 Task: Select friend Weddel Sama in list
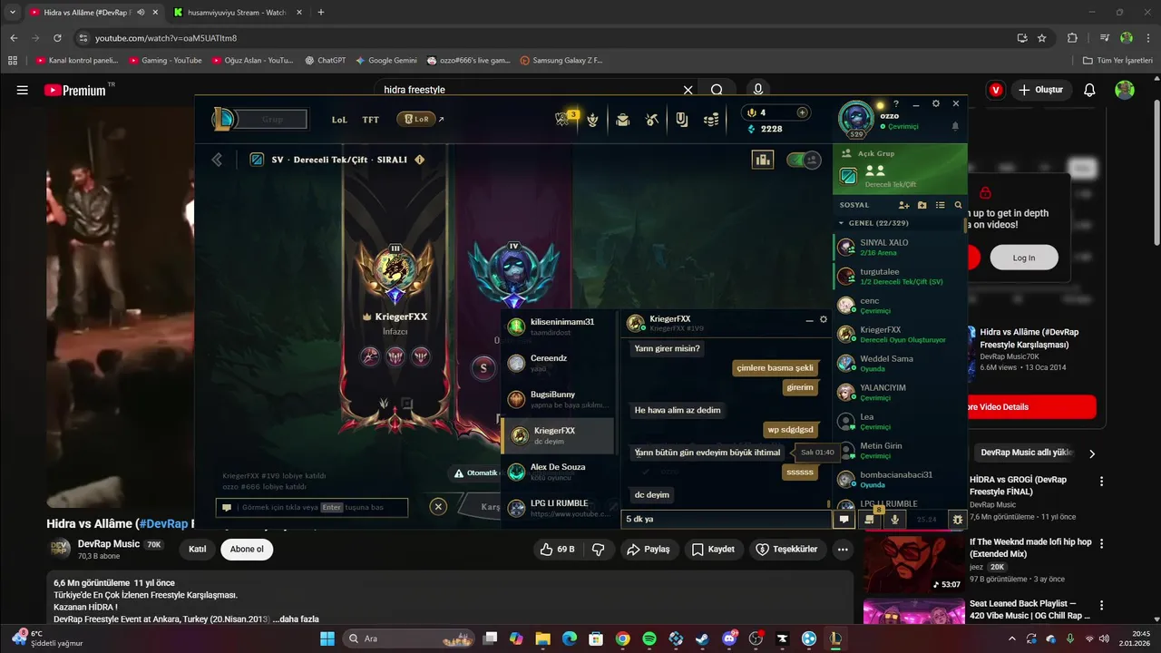point(898,363)
